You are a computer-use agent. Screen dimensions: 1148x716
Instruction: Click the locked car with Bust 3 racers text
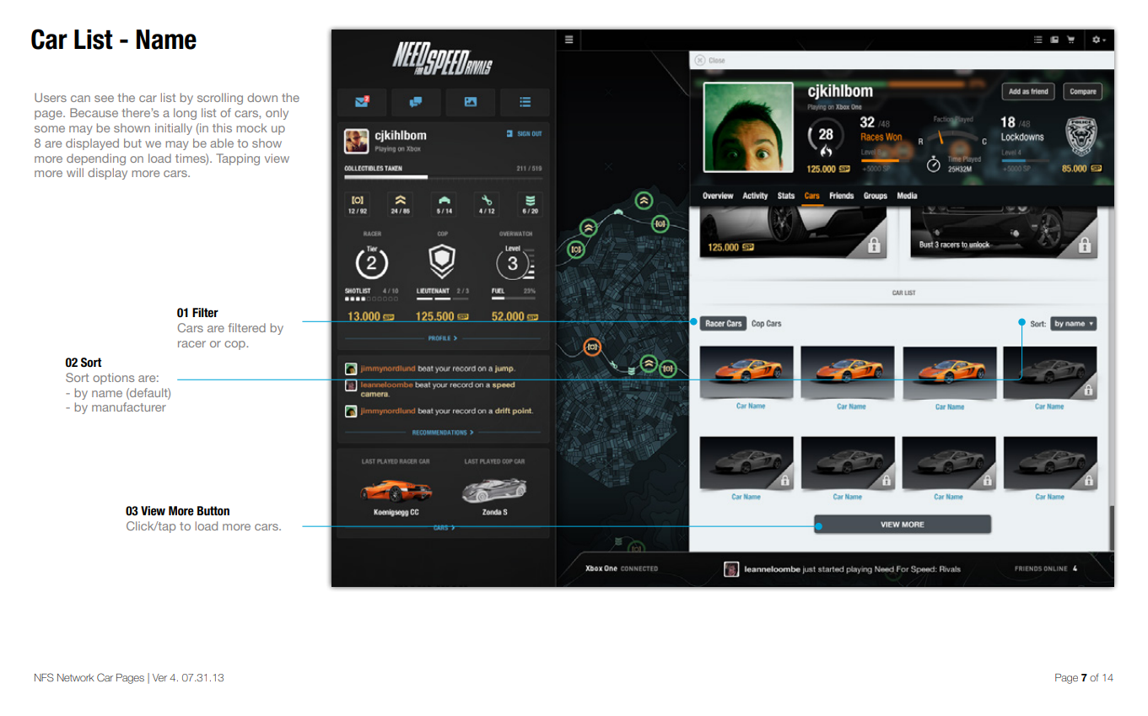(x=1005, y=234)
